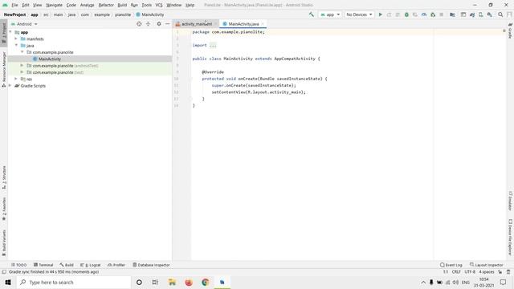Collapse the app module tree node
This screenshot has height=289, width=514.
click(x=10, y=32)
